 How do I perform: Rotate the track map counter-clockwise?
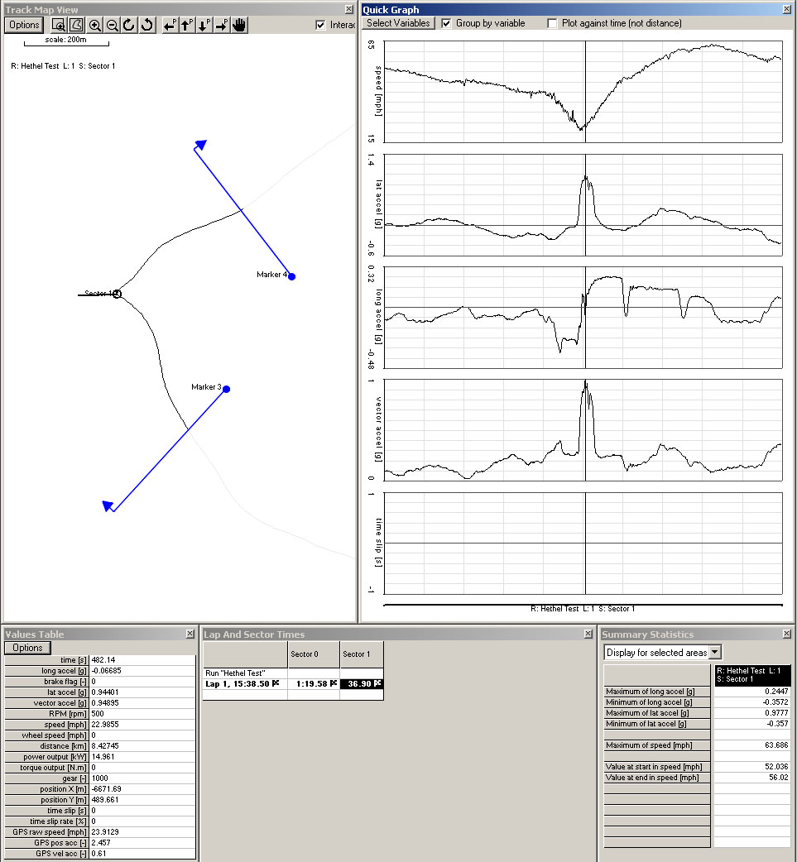pos(146,25)
